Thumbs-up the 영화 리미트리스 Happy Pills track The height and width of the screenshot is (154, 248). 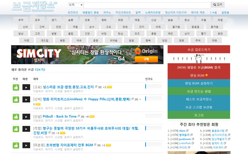[x=16, y=99]
